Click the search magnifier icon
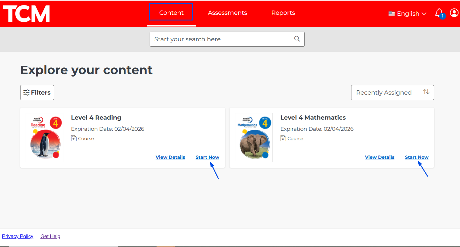Screen dimensions: 460x247 [297, 39]
